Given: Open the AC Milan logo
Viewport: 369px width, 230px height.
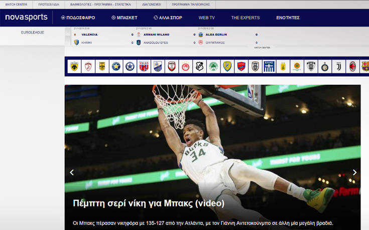Looking at the screenshot, I should tap(352, 67).
